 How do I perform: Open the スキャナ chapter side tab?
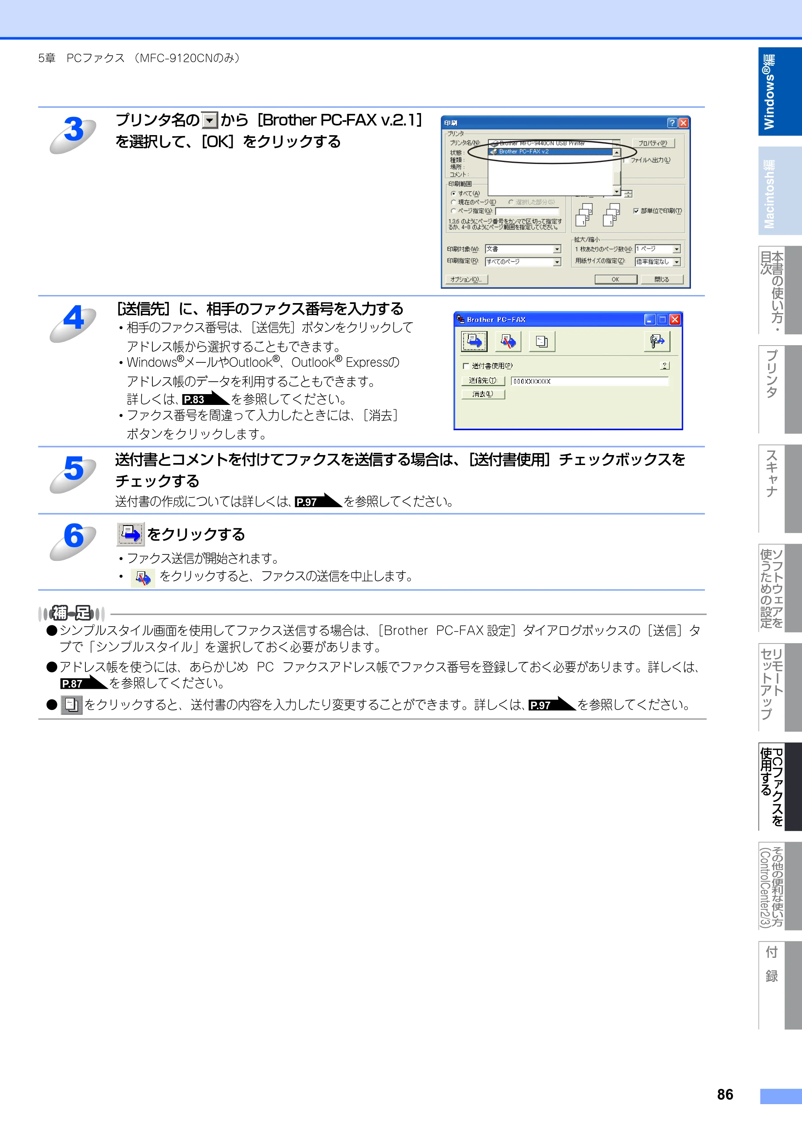pos(780,489)
